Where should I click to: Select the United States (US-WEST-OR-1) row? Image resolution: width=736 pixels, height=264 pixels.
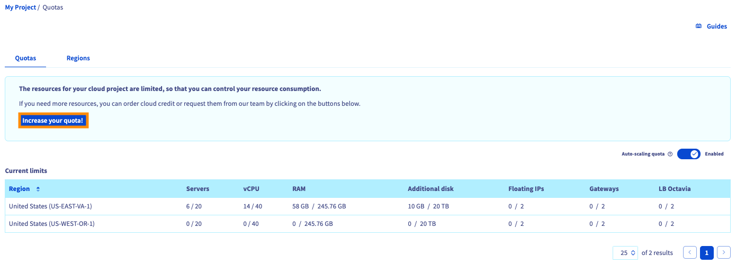point(368,224)
